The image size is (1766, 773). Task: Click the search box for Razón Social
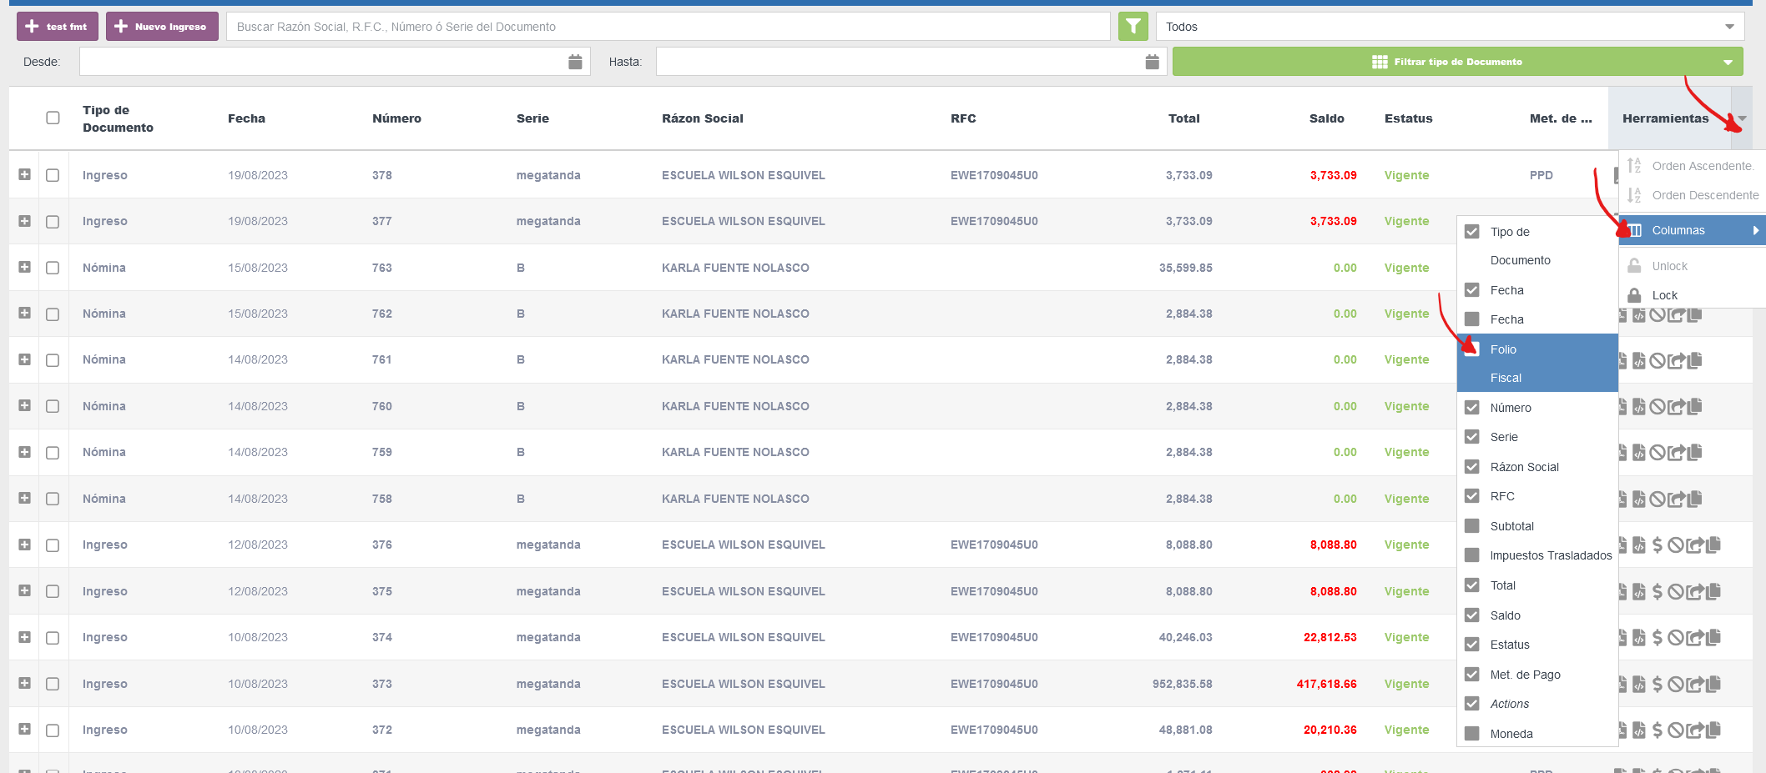pos(668,27)
